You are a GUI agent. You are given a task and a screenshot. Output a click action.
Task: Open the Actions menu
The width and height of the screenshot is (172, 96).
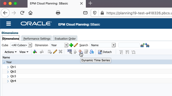tap(10, 52)
